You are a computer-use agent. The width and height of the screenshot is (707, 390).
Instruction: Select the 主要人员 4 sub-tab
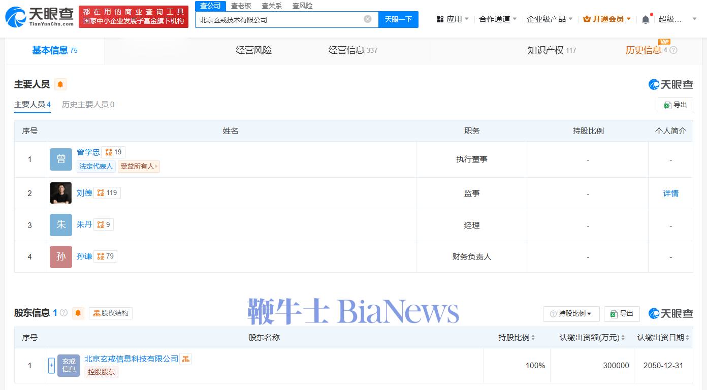(x=33, y=105)
